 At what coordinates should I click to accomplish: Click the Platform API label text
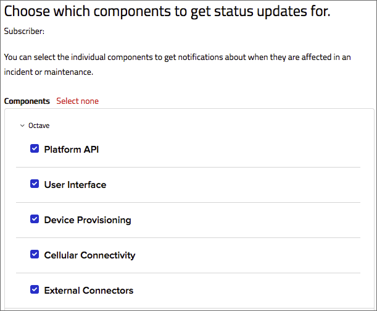click(x=72, y=150)
